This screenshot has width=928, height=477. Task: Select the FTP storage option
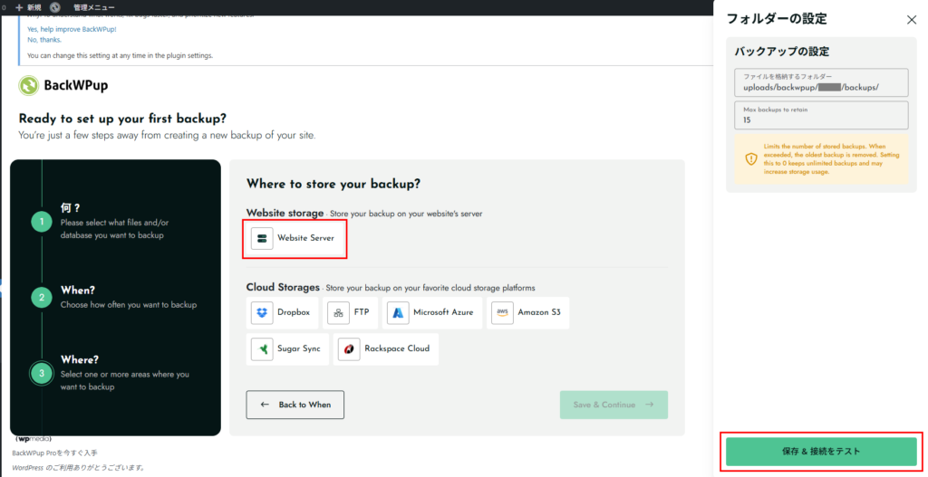point(350,312)
